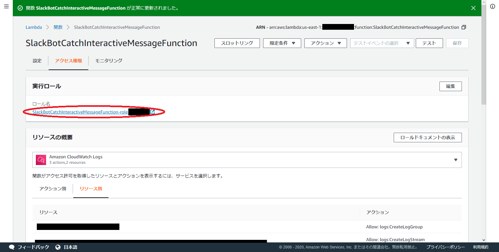499x252 pixels.
Task: Click the リソースの概要 section heading
Action: click(52, 138)
